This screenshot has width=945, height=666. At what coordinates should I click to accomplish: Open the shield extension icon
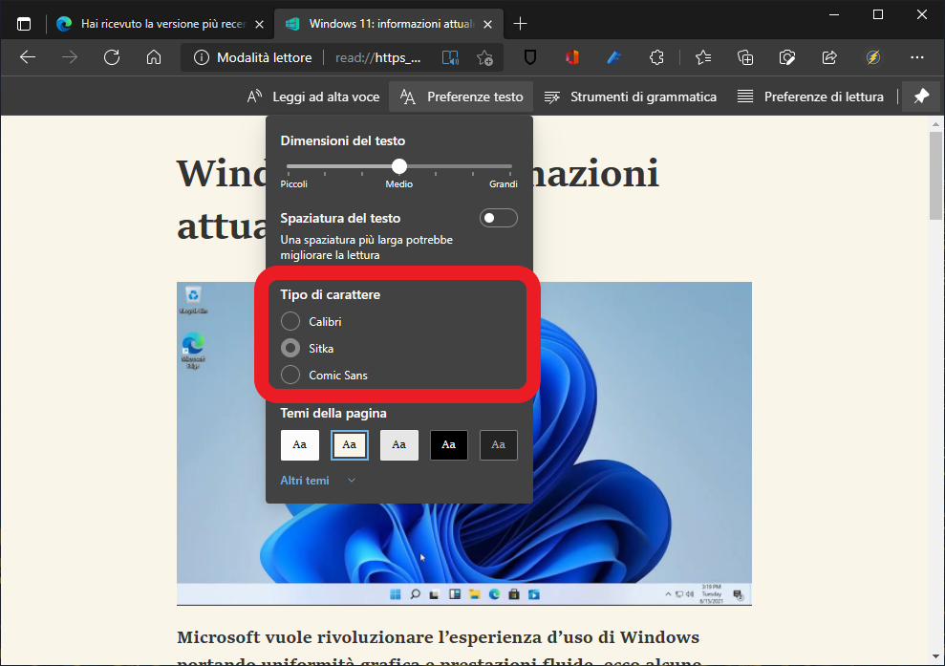pyautogui.click(x=529, y=57)
